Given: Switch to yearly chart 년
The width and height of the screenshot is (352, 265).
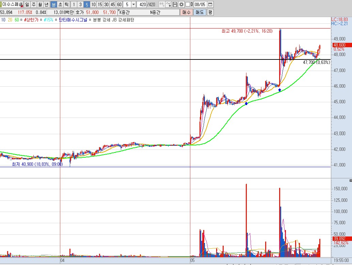Looking at the screenshot, I should [x=47, y=4].
